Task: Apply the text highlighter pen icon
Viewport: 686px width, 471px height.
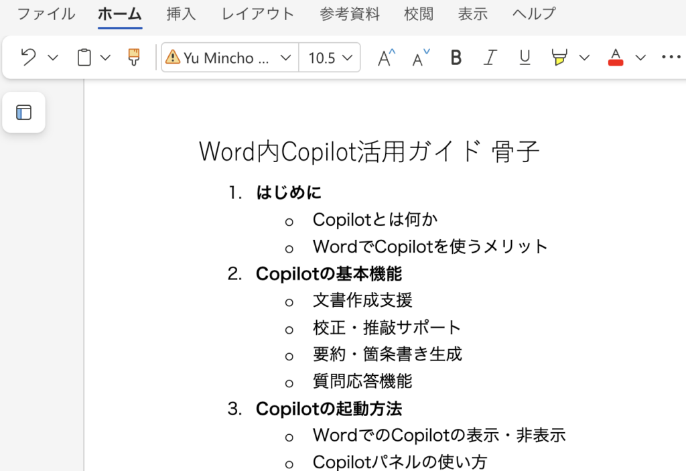Action: (x=559, y=58)
